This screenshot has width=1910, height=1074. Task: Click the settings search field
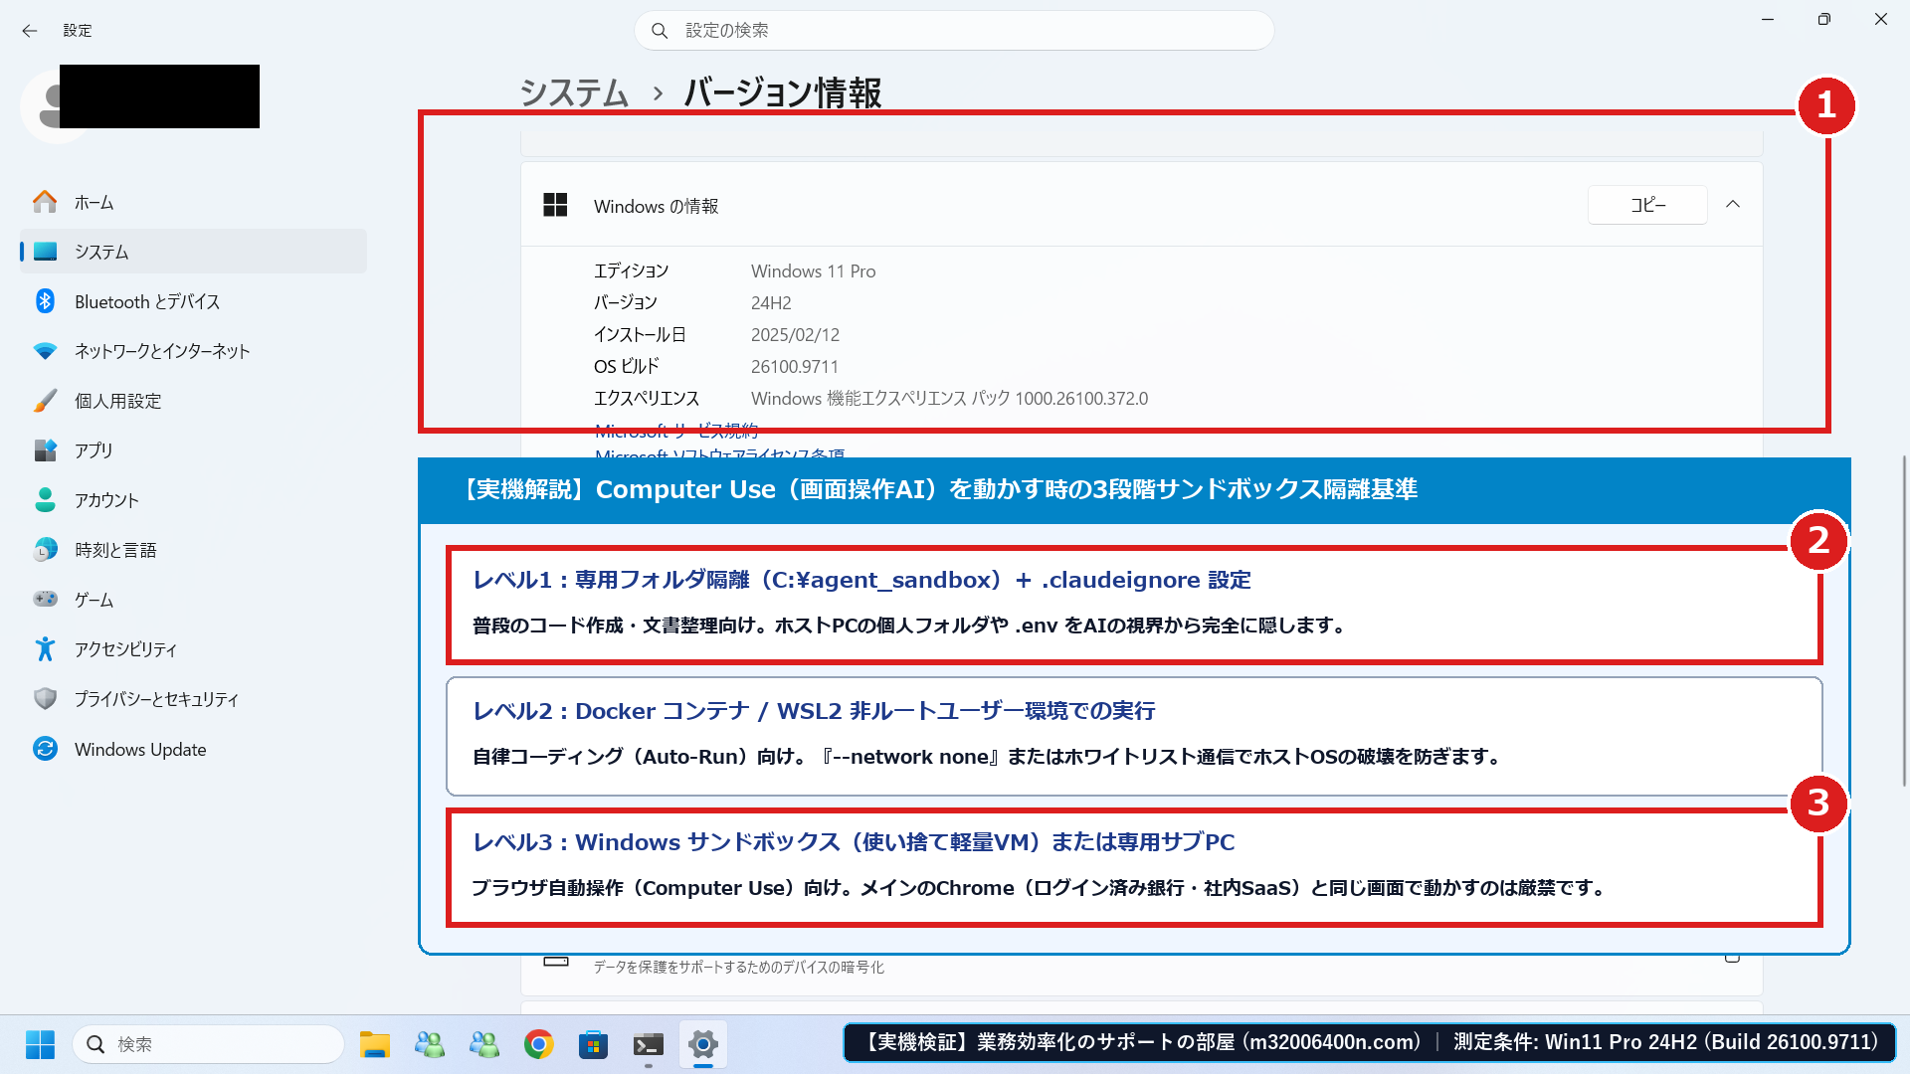(954, 31)
